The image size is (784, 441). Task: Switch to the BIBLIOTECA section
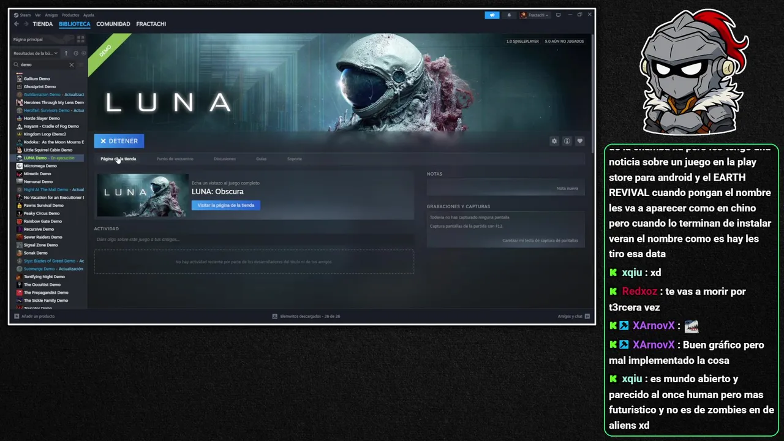tap(75, 24)
